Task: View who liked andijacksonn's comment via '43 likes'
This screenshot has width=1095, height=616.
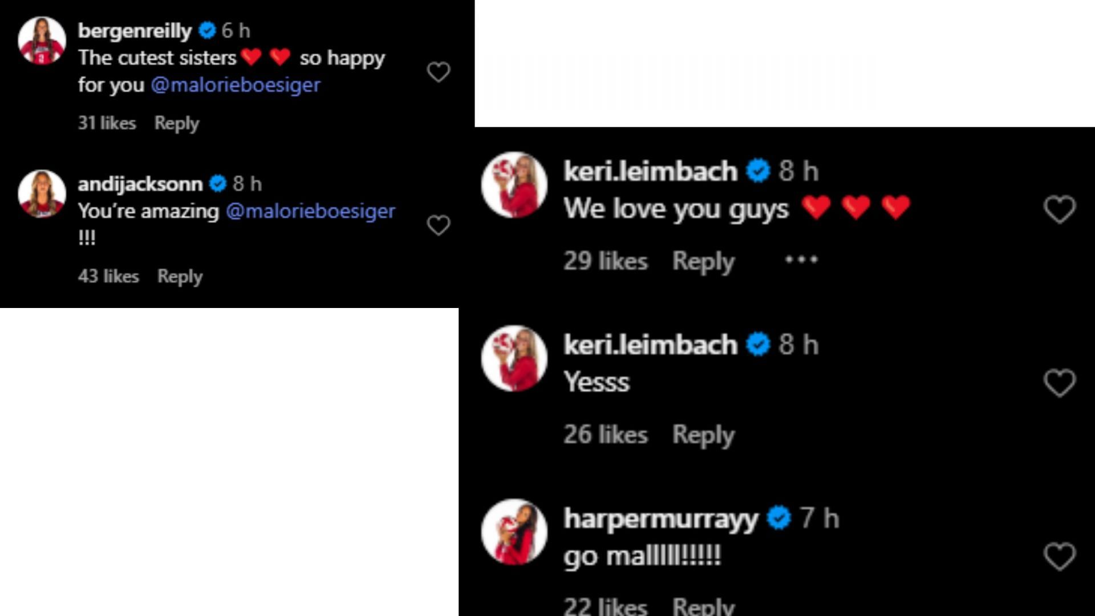Action: 108,276
